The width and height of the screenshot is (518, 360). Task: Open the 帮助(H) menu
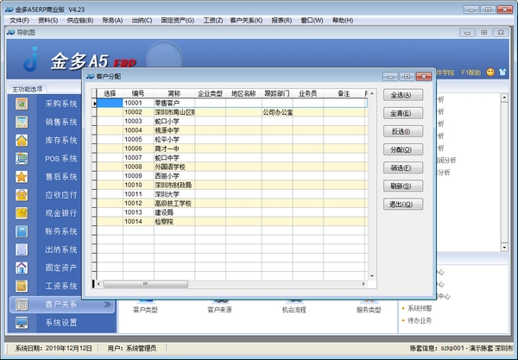pos(343,21)
